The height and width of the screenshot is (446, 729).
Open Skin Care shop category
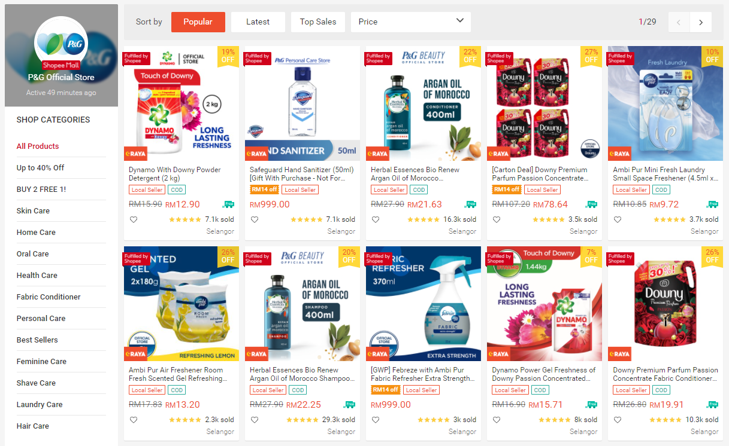34,211
